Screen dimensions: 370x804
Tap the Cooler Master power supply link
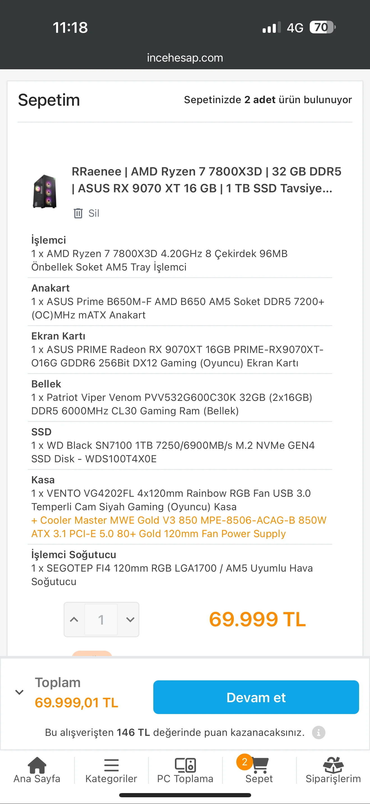[179, 527]
